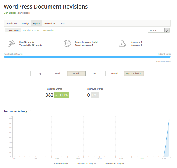Viewport: 177px width, 168px height.
Task: Select the Reports tab
Action: 36,24
